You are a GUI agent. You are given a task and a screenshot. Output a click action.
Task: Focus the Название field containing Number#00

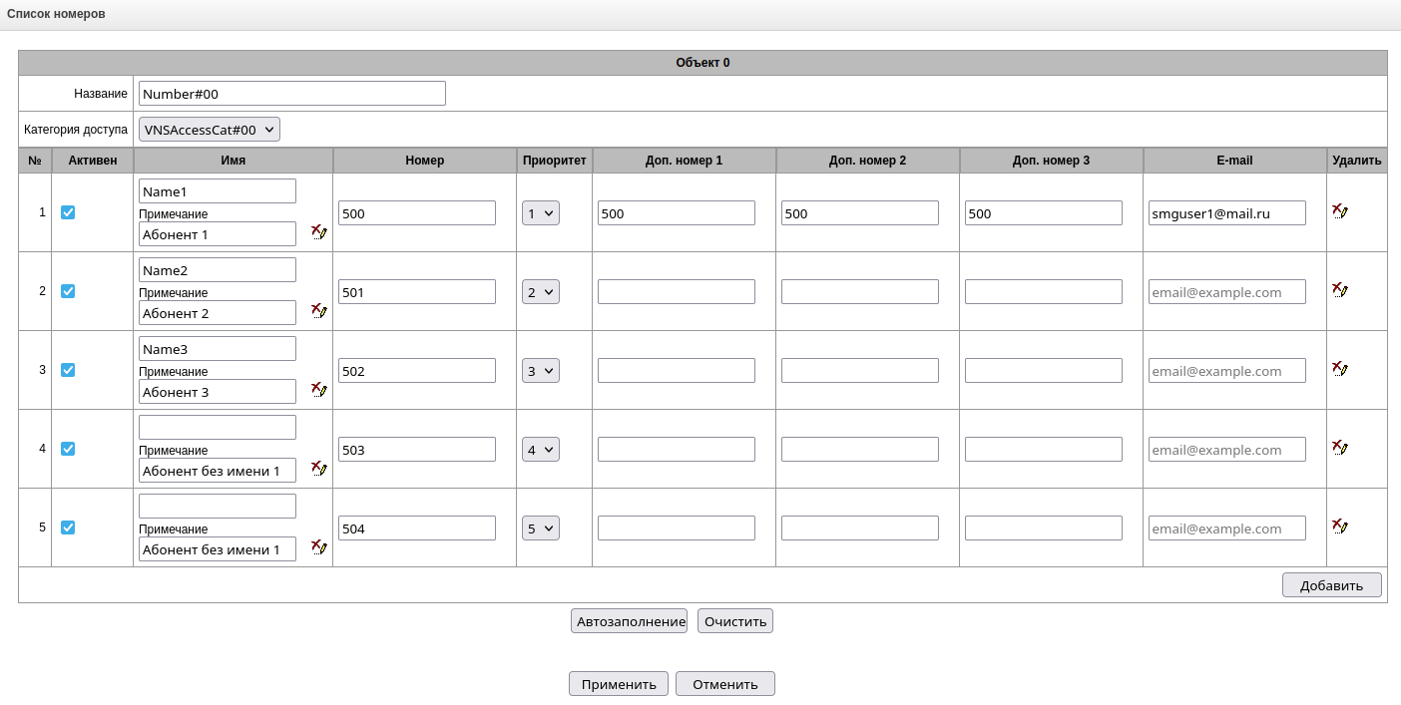(292, 94)
